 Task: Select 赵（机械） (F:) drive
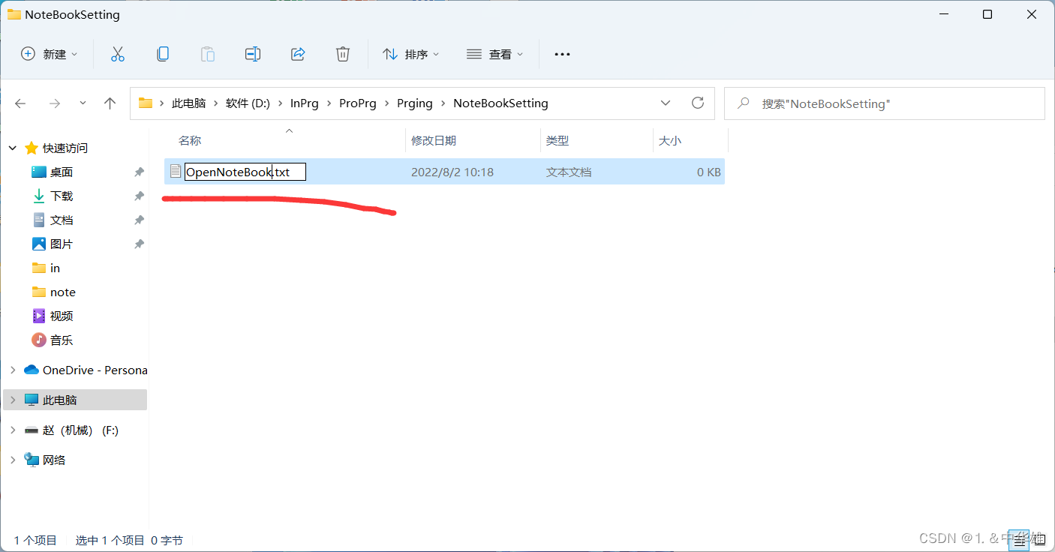pos(80,430)
